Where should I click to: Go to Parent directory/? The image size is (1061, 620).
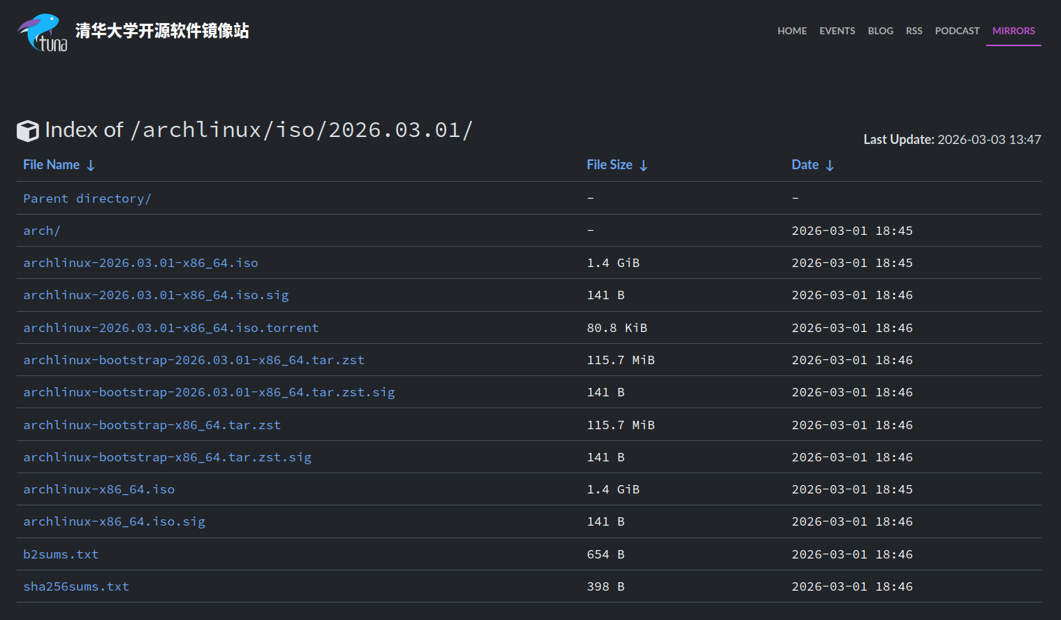(87, 199)
